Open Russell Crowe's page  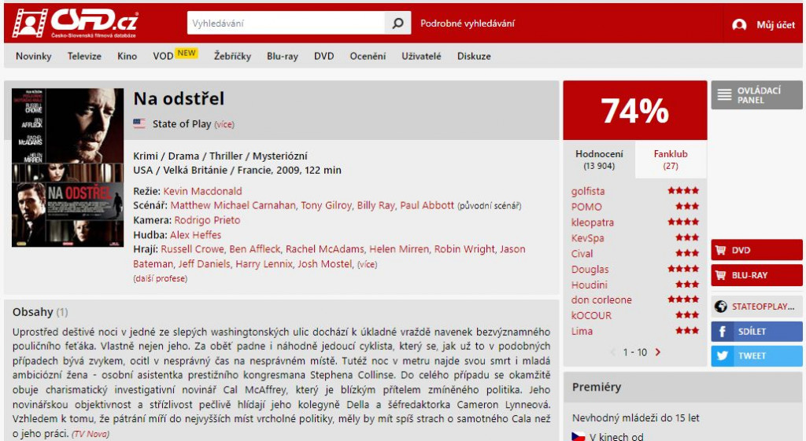tap(192, 249)
